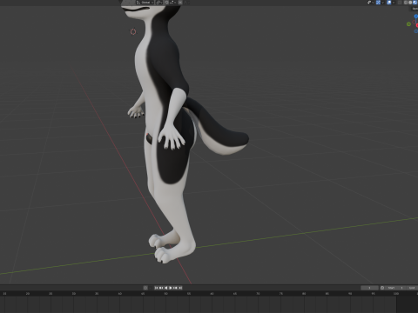The height and width of the screenshot is (313, 418).
Task: Toggle the preview range clock icon
Action: (382, 288)
